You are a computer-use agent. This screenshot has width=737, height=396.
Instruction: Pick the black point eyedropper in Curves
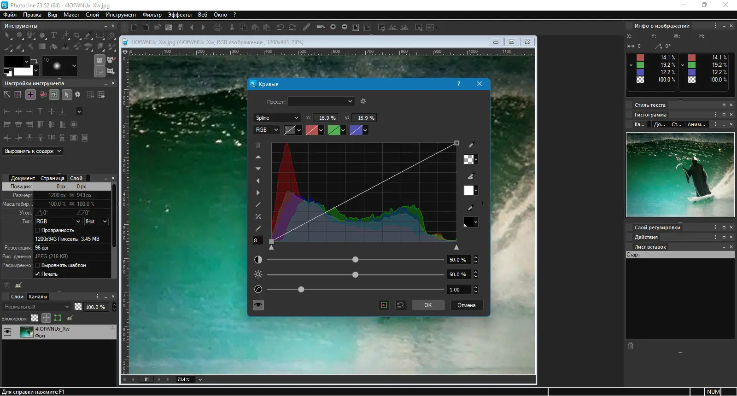click(471, 208)
